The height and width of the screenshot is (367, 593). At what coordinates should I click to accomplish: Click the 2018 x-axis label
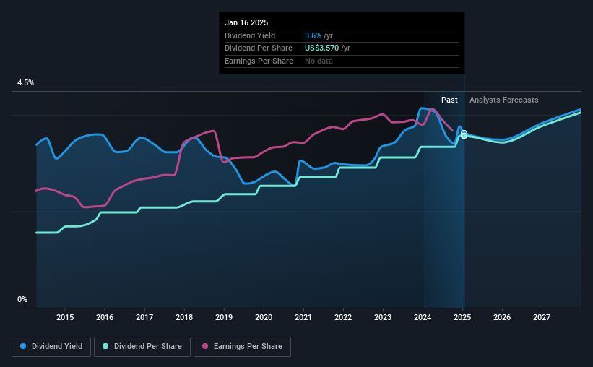(x=184, y=317)
